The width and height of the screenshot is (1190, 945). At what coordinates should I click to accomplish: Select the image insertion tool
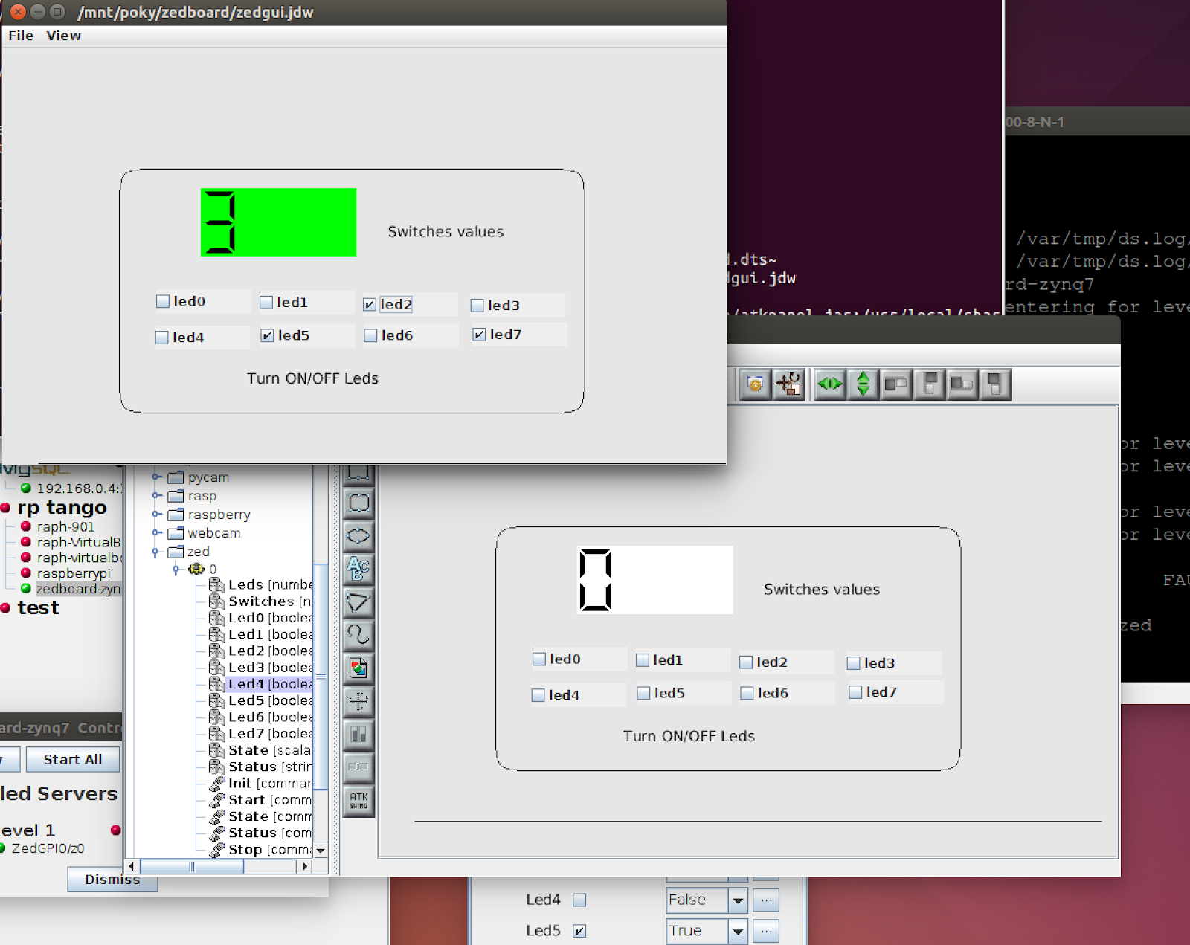coord(358,668)
